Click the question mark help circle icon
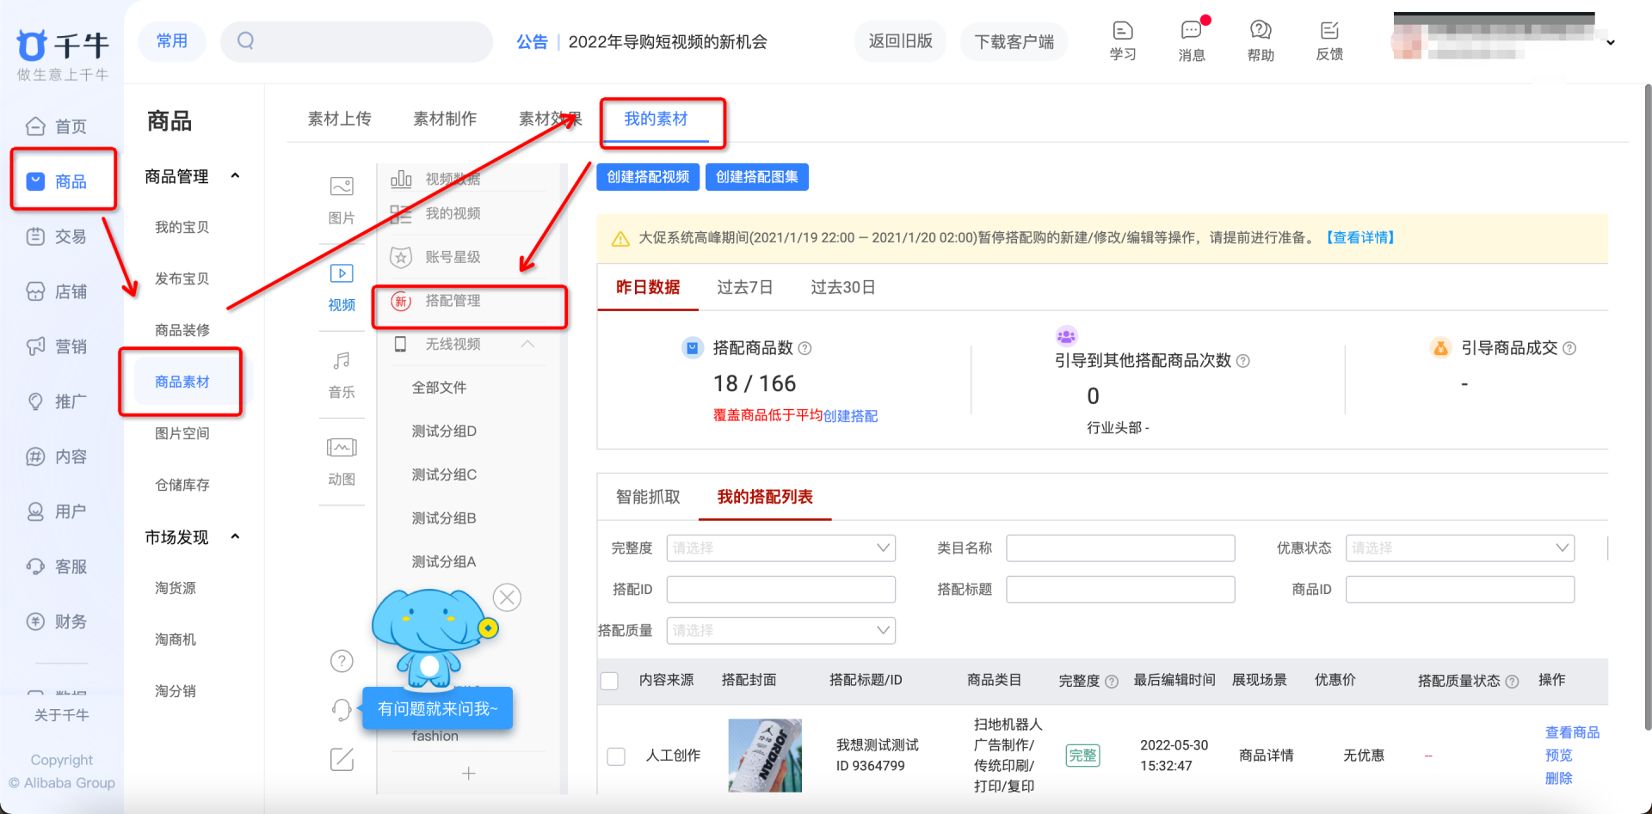This screenshot has width=1652, height=814. click(342, 660)
